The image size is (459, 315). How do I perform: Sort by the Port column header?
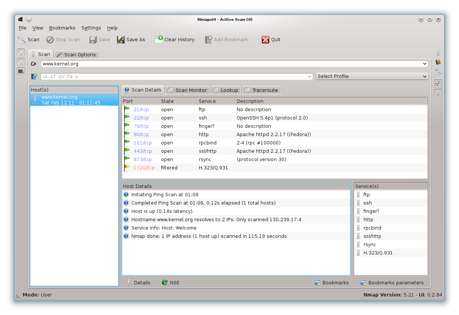click(141, 101)
